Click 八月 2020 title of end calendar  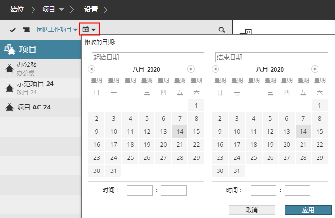point(269,69)
